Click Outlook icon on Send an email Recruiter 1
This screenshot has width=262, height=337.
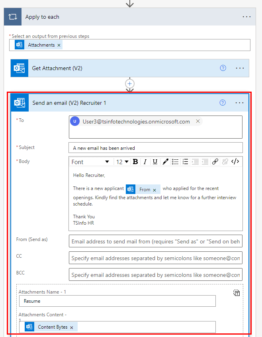tap(20, 103)
